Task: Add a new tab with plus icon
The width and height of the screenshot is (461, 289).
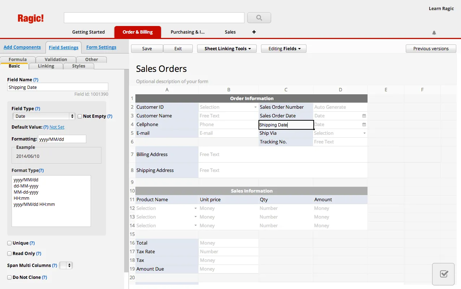Action: [x=254, y=32]
